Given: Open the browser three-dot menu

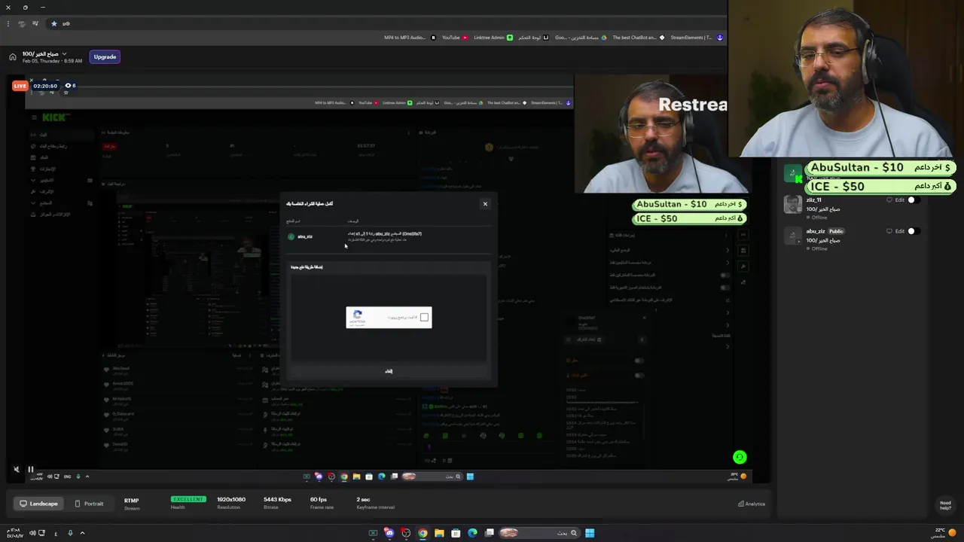Looking at the screenshot, I should click(8, 23).
